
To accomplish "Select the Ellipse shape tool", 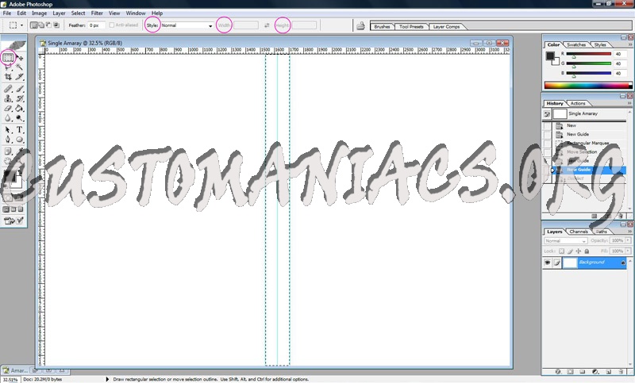I will (20, 140).
